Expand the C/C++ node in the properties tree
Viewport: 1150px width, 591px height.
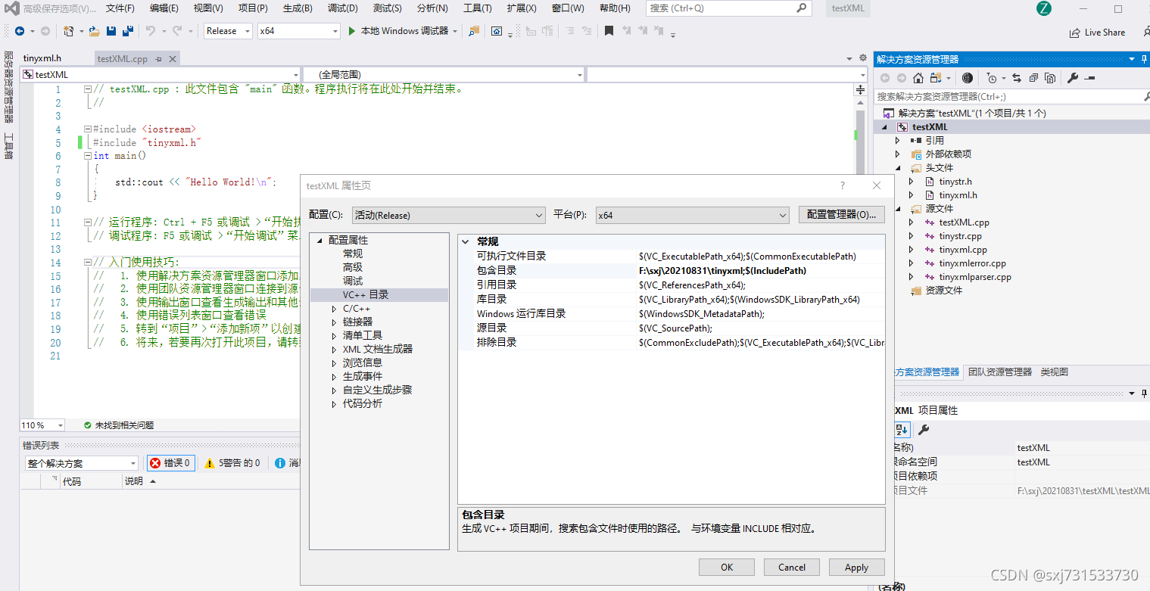pyautogui.click(x=334, y=308)
